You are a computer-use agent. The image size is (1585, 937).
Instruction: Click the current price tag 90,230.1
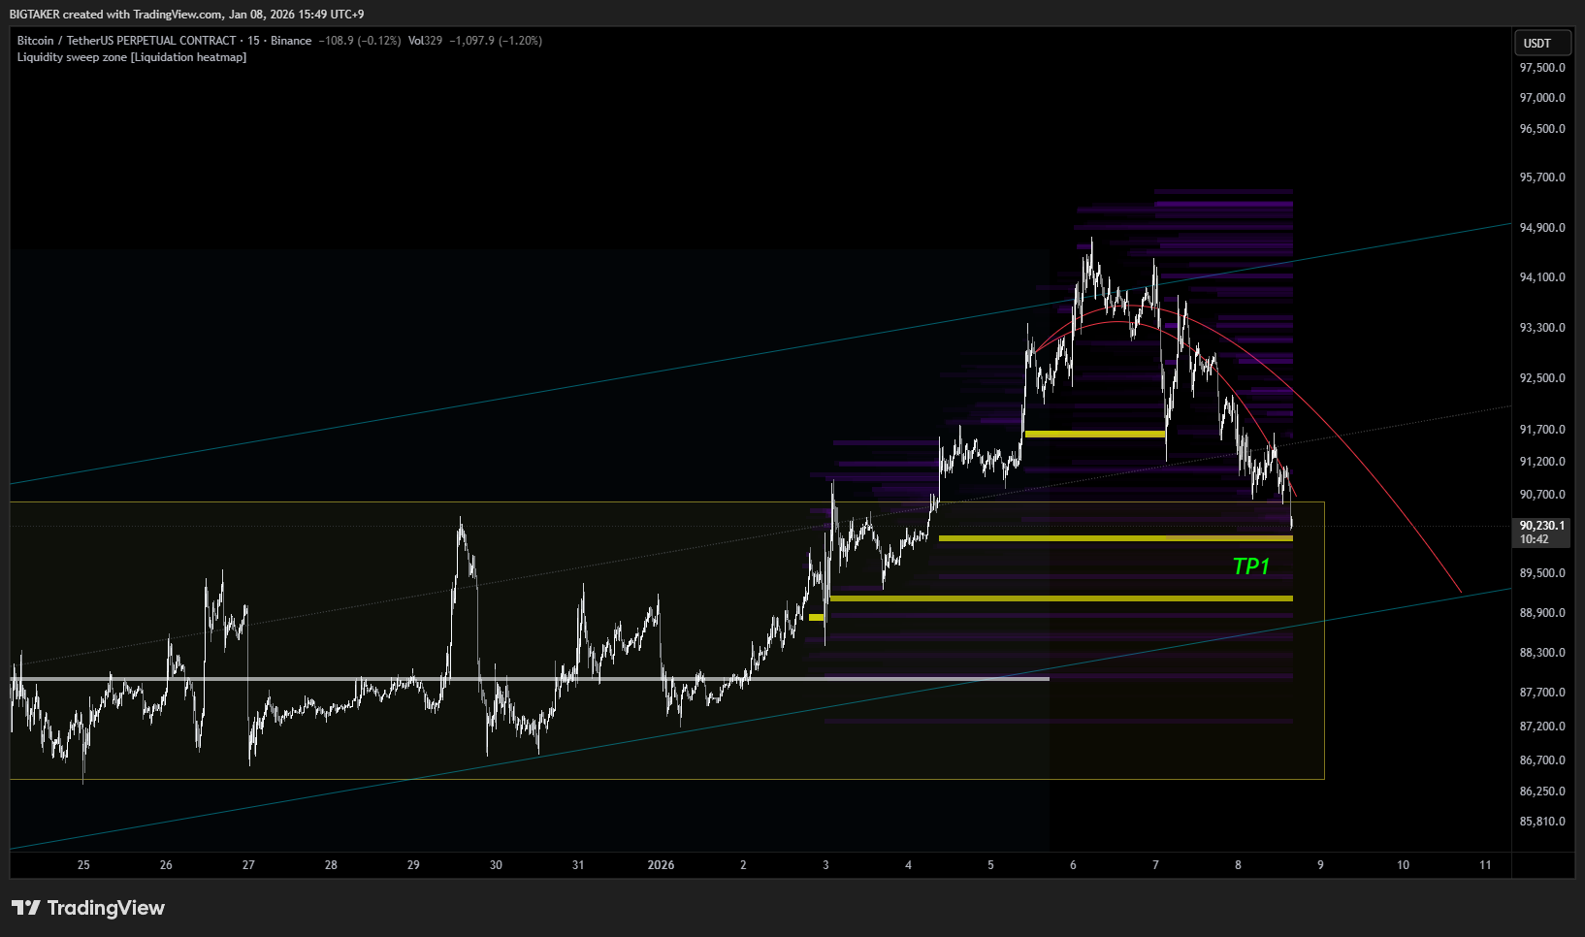[x=1542, y=526]
